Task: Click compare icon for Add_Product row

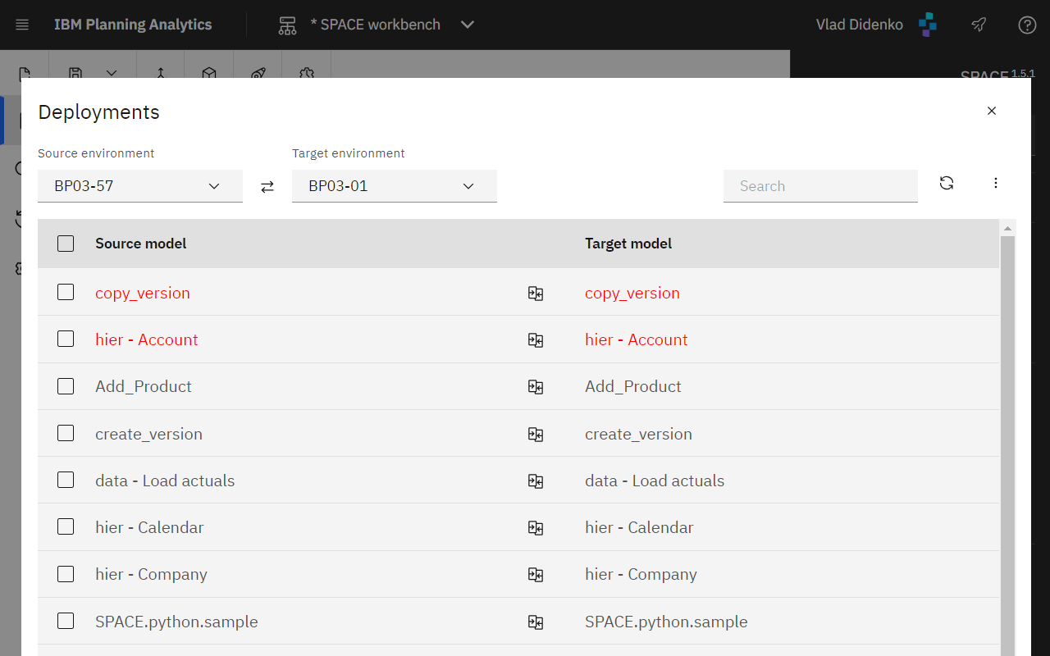Action: point(536,387)
